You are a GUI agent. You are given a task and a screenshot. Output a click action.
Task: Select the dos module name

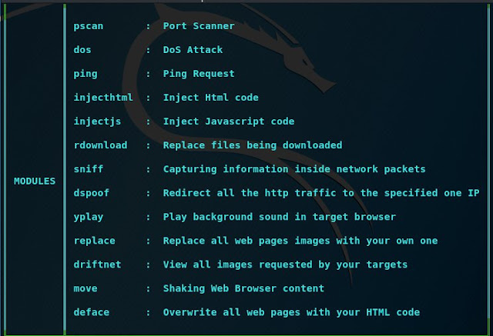tap(82, 50)
